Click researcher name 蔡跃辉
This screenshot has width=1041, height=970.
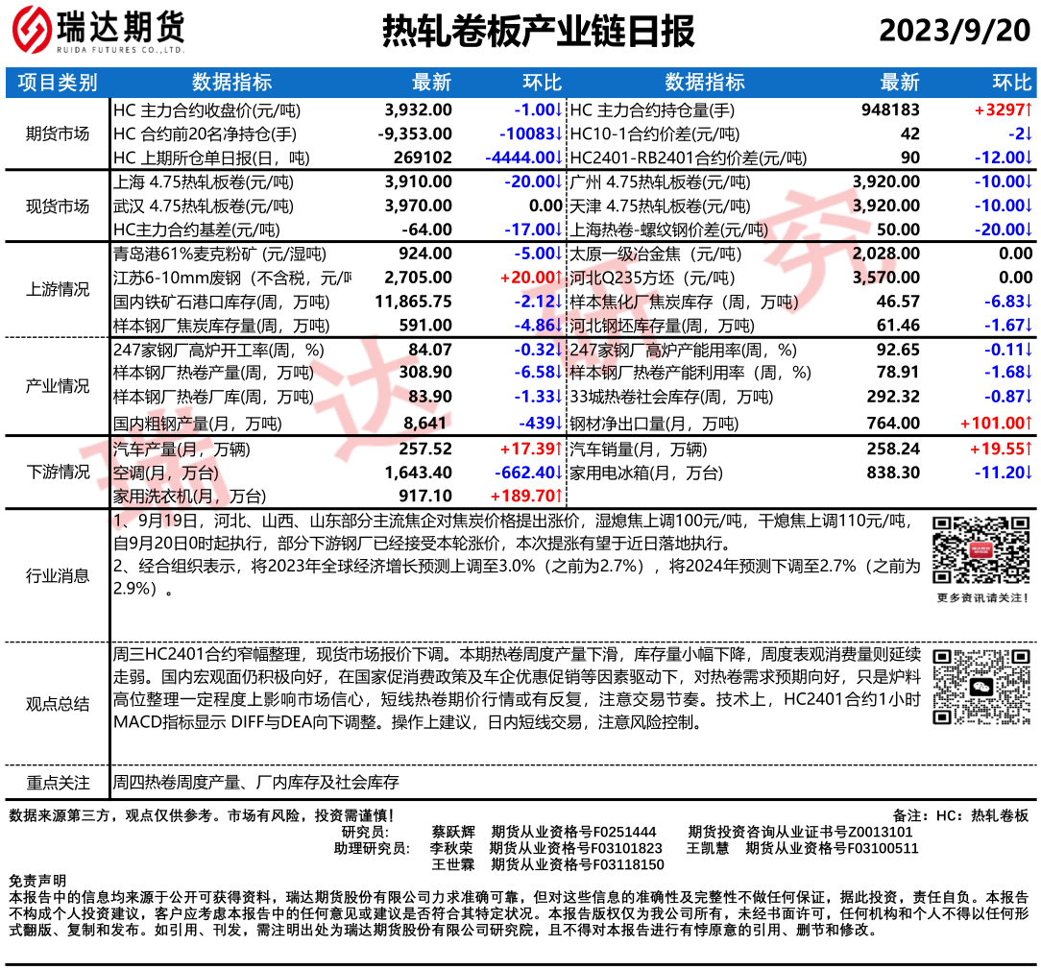[x=452, y=832]
